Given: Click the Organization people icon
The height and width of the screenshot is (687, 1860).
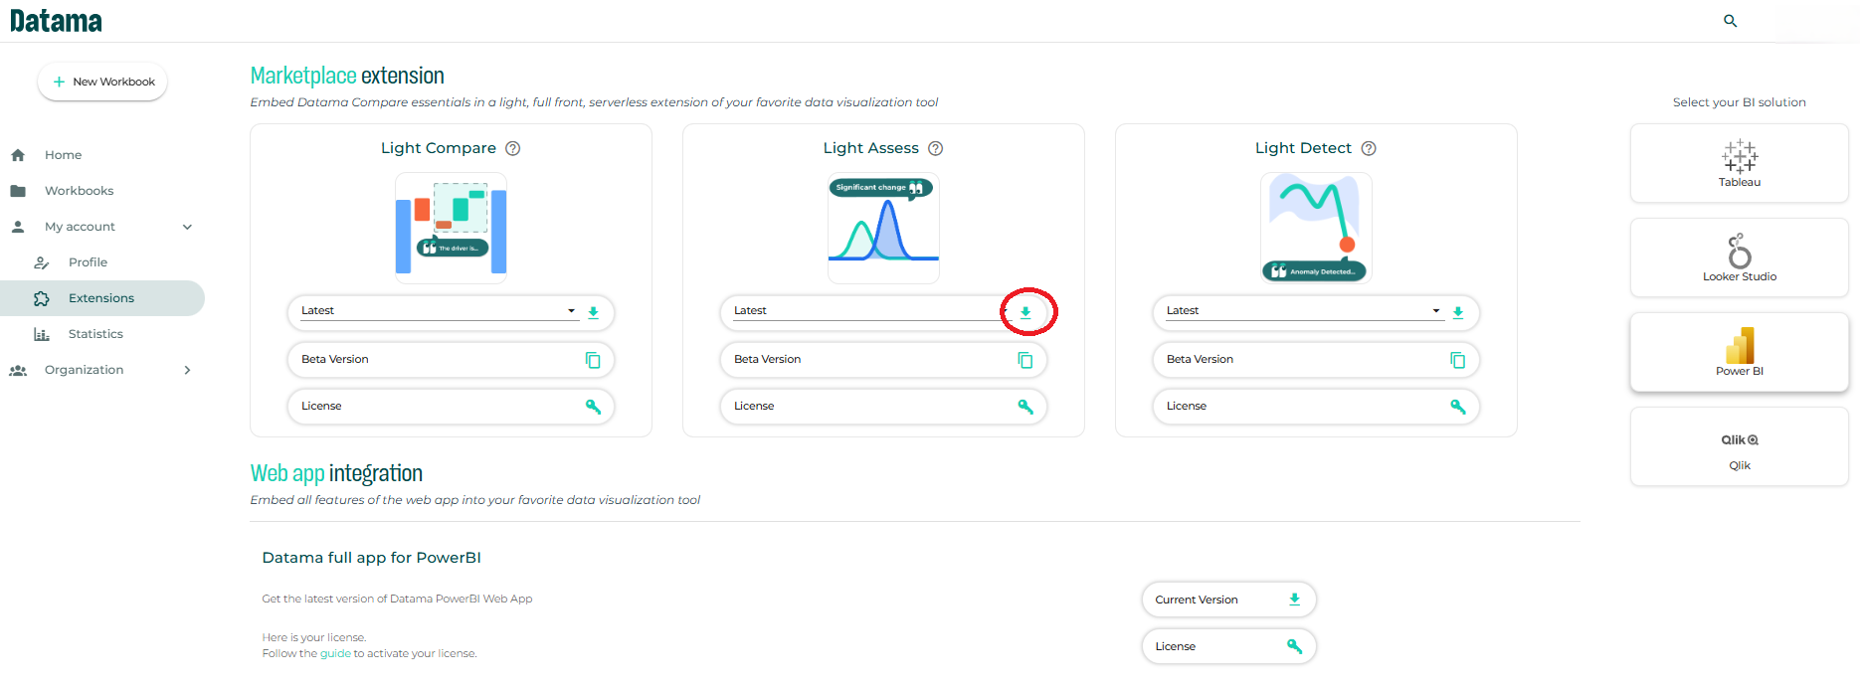Looking at the screenshot, I should (18, 370).
